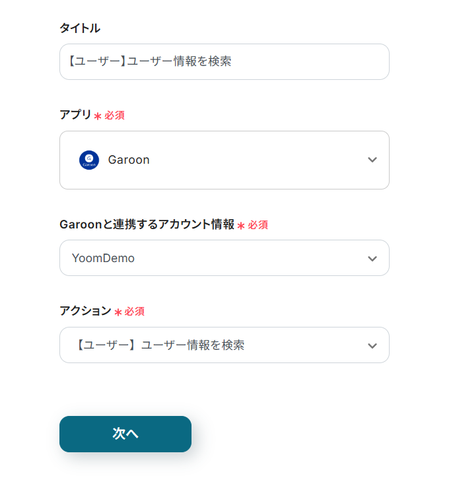The image size is (451, 480).
Task: Click the タイトル text input field
Action: (225, 61)
